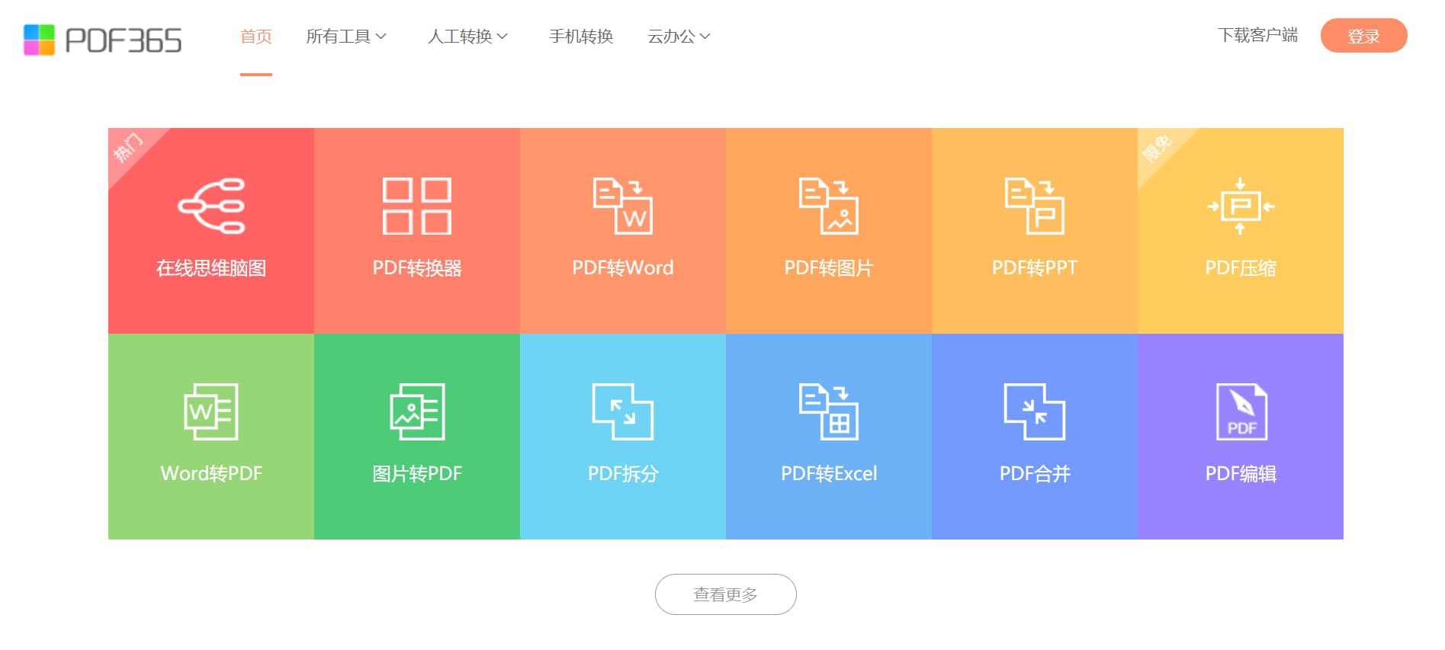Click the PDF转Word label text
This screenshot has height=650, width=1445.
pos(623,268)
